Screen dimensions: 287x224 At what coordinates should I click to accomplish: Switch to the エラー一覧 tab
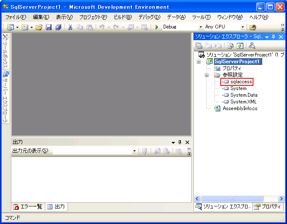coord(28,207)
